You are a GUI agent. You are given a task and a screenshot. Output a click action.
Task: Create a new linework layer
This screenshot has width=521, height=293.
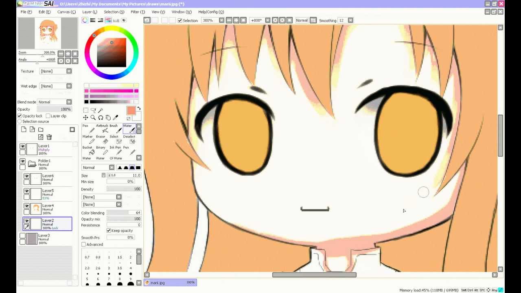[x=32, y=129]
